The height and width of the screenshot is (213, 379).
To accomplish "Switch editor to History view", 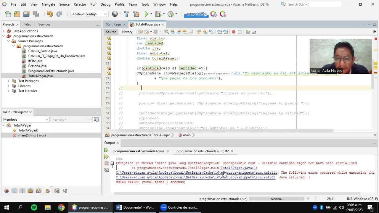I will coord(127,32).
